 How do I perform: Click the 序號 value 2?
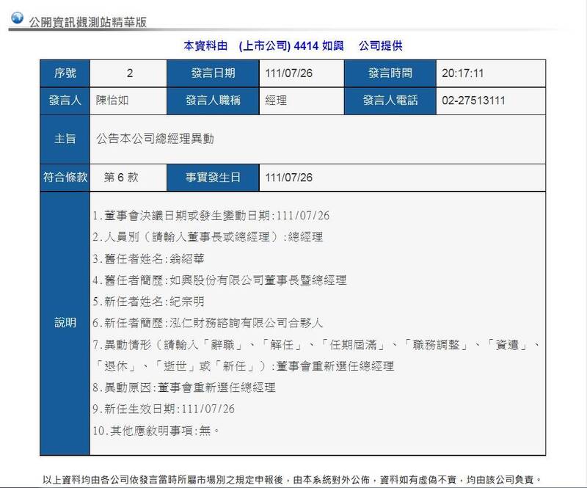130,73
